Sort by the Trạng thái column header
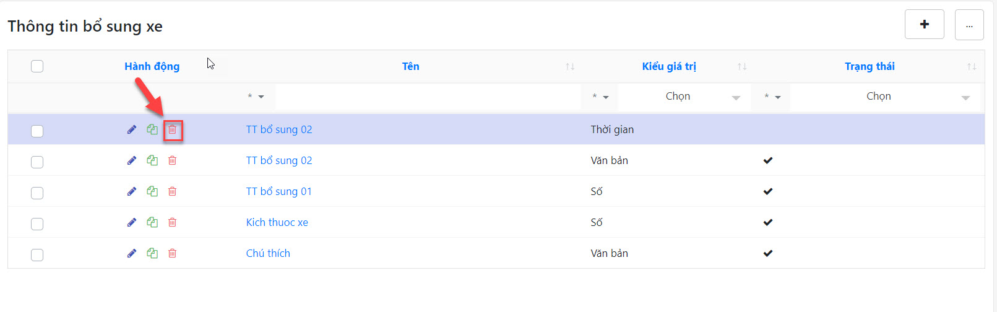Image resolution: width=997 pixels, height=312 pixels. coord(870,66)
